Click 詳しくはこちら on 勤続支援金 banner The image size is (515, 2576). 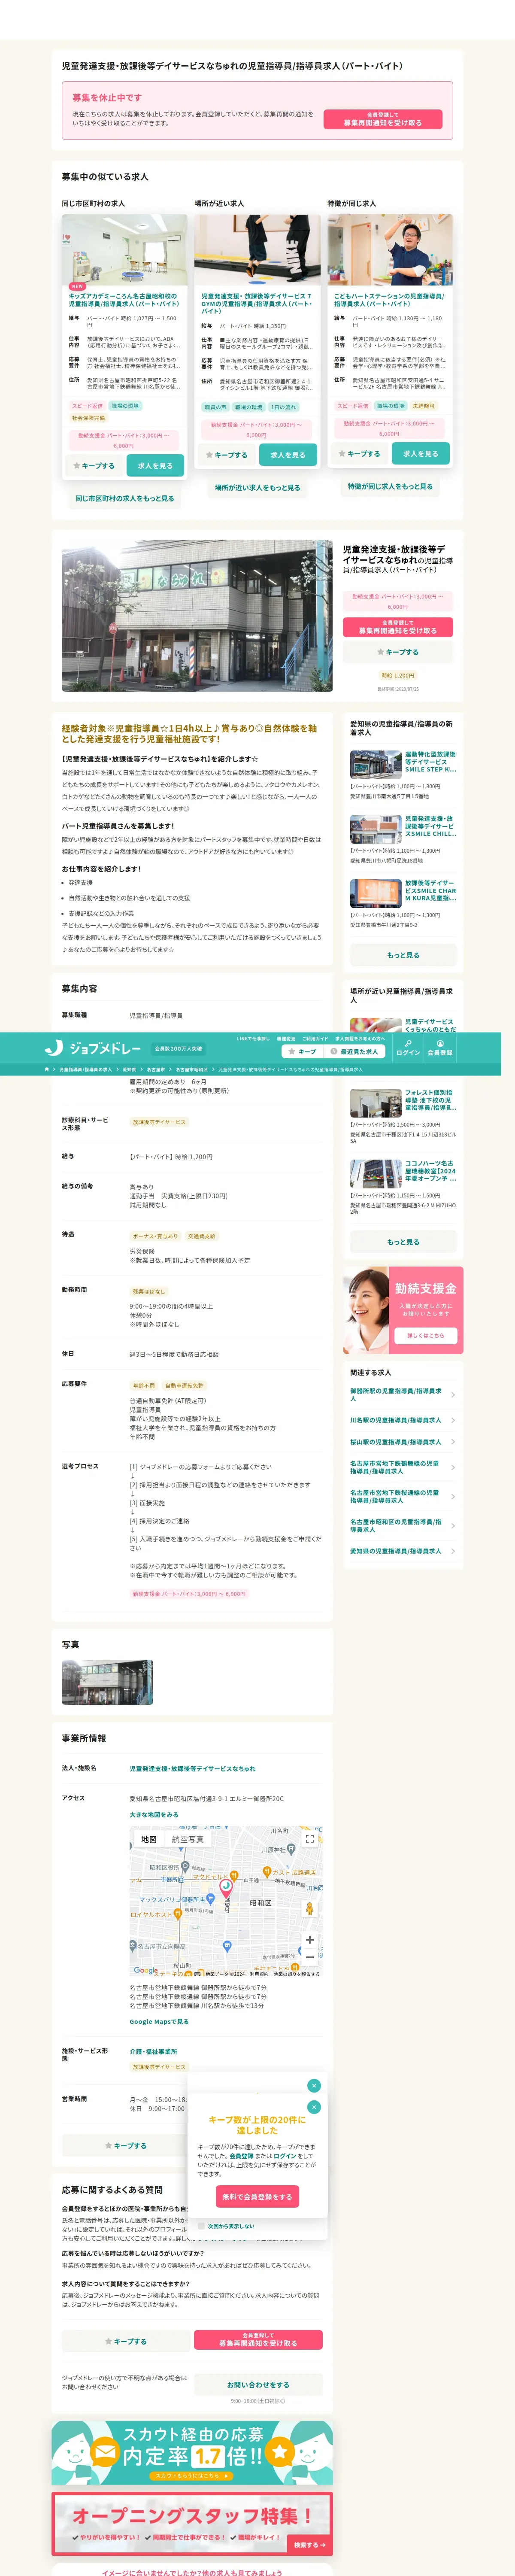click(x=426, y=1335)
